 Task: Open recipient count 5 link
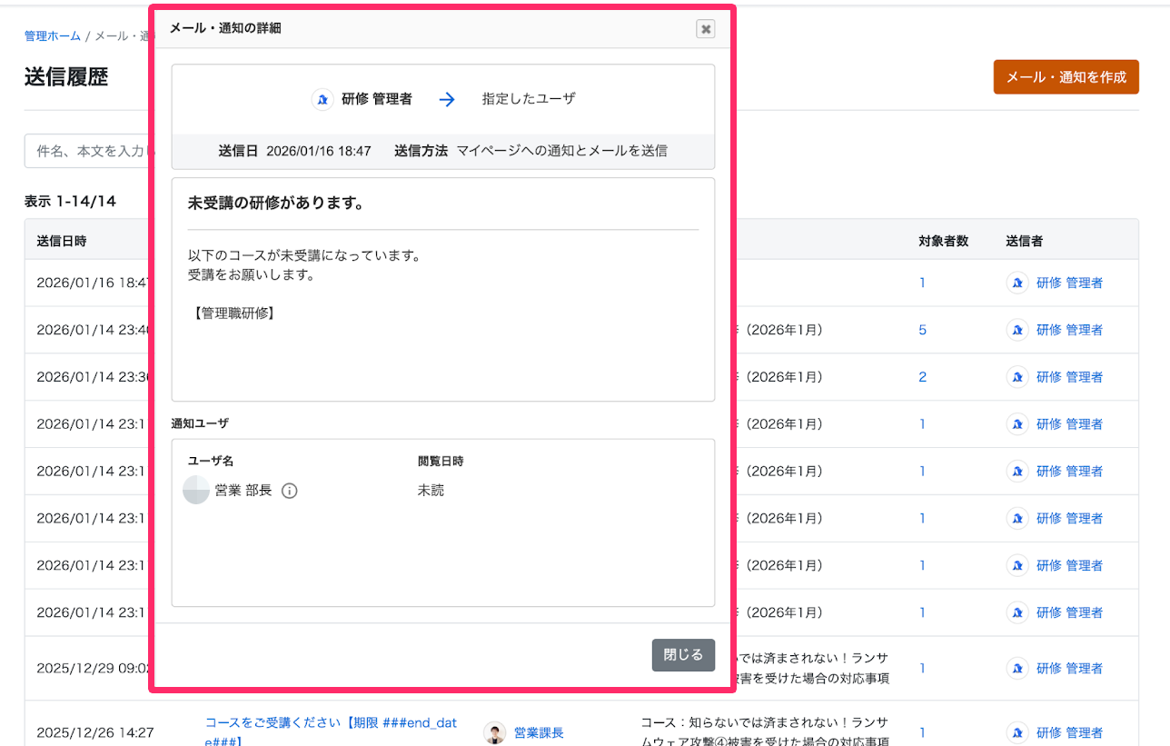pos(922,330)
